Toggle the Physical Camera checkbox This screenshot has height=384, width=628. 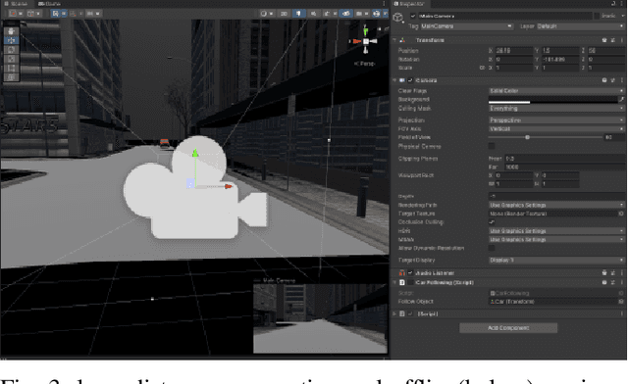coord(492,146)
